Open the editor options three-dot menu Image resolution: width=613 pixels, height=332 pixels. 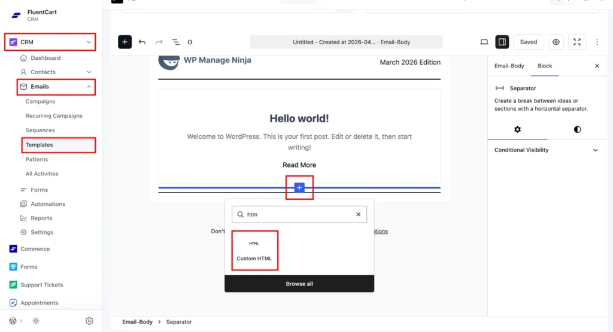coord(597,42)
